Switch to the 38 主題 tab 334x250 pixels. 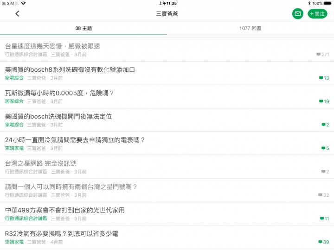[83, 28]
